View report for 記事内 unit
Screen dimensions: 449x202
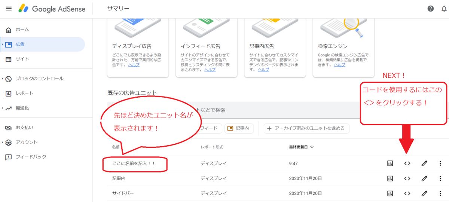tap(390, 178)
